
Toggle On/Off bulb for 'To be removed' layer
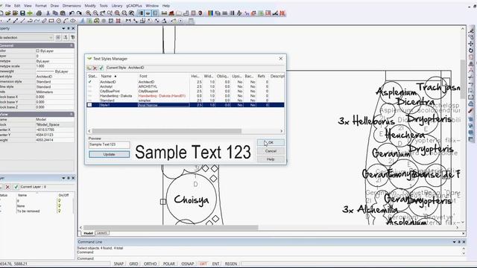60,211
